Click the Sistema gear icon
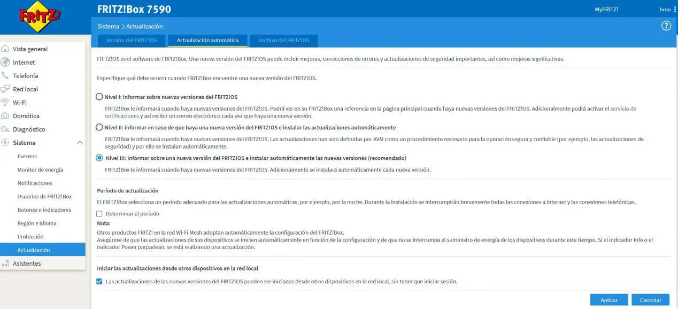 [x=5, y=142]
